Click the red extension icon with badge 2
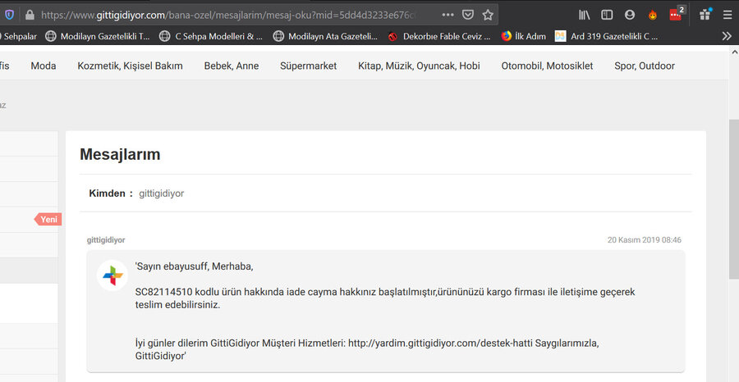Viewport: 739px width, 382px height. (x=676, y=15)
